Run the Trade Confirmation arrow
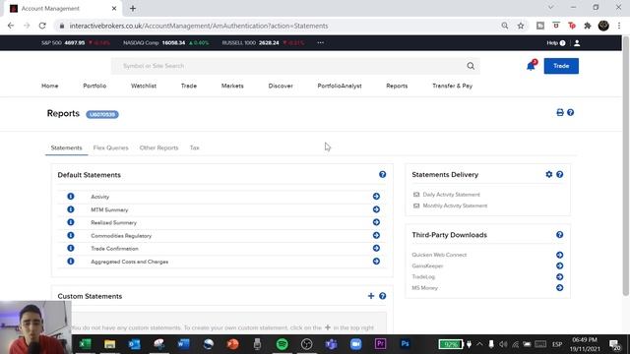The height and width of the screenshot is (354, 630). coord(376,248)
